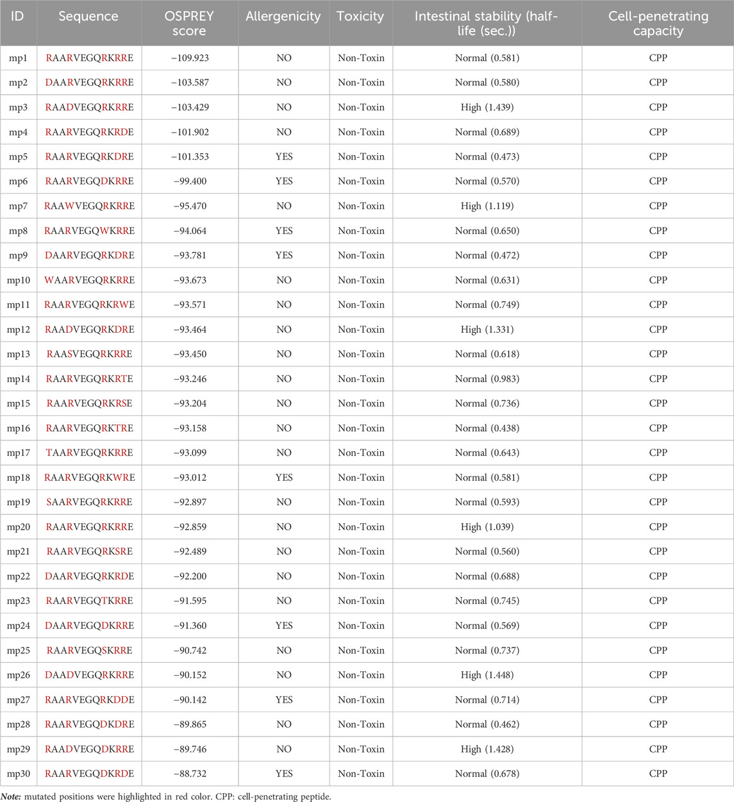The width and height of the screenshot is (734, 802).
Task: Select the NO allergenicity cell for mp15
Action: coord(284,403)
